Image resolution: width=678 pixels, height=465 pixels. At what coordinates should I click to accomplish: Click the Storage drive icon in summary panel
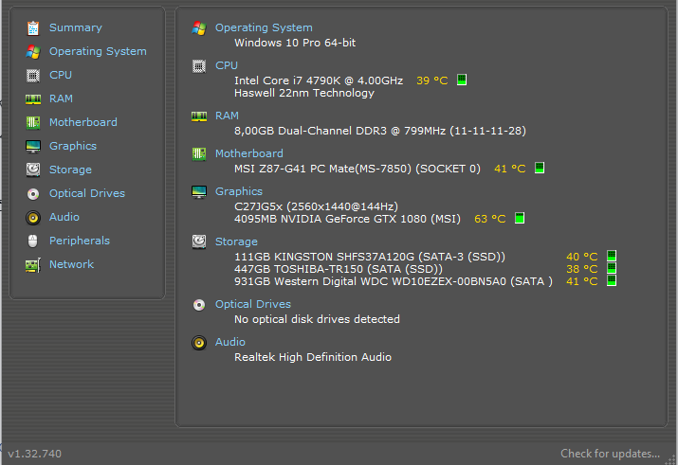[199, 241]
